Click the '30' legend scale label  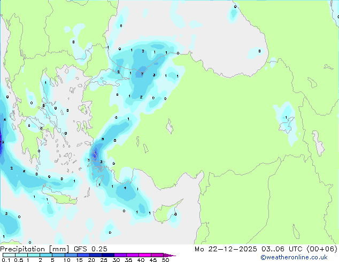(116, 260)
